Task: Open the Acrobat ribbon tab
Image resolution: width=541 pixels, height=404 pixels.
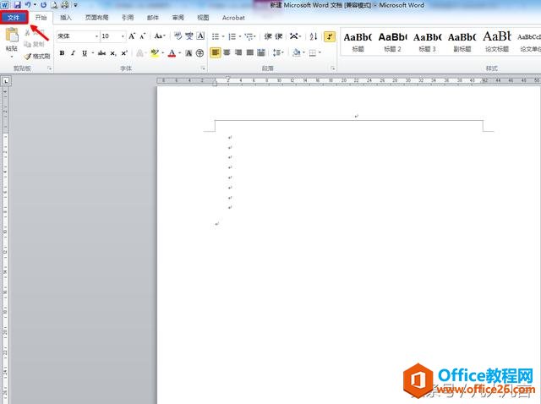Action: (233, 18)
